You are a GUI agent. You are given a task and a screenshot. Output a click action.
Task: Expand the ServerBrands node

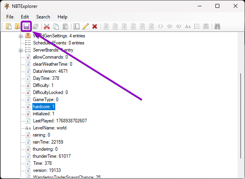[x=21, y=50]
